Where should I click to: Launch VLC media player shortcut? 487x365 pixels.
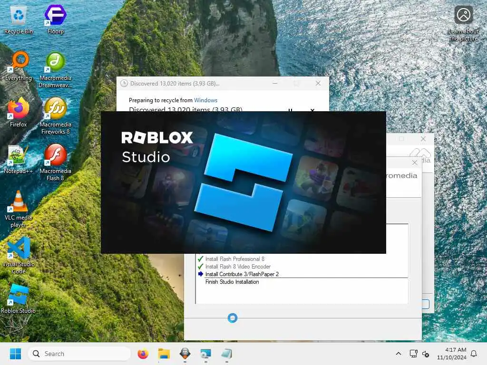click(19, 209)
